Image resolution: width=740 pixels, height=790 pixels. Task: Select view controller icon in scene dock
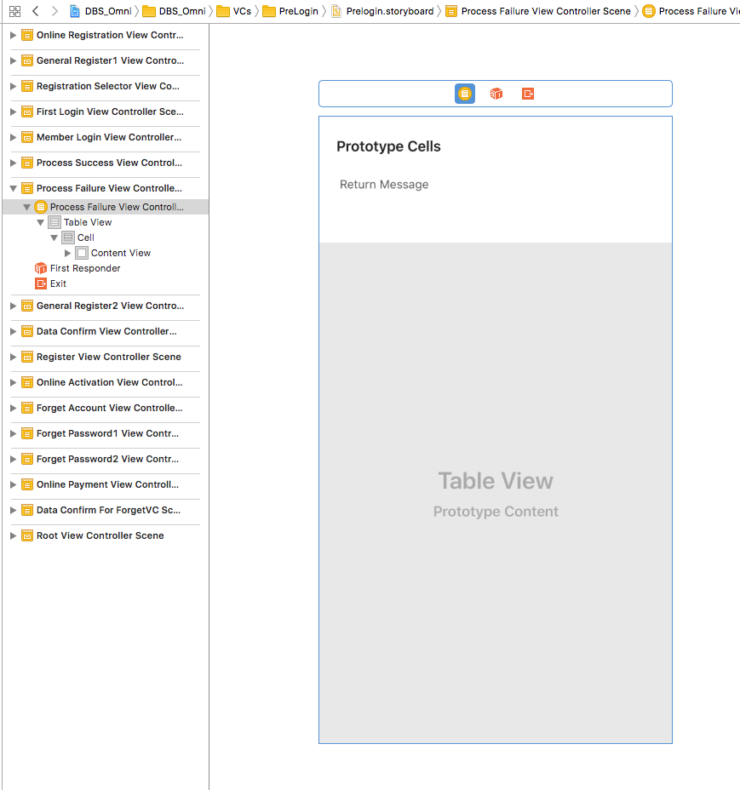pyautogui.click(x=465, y=94)
